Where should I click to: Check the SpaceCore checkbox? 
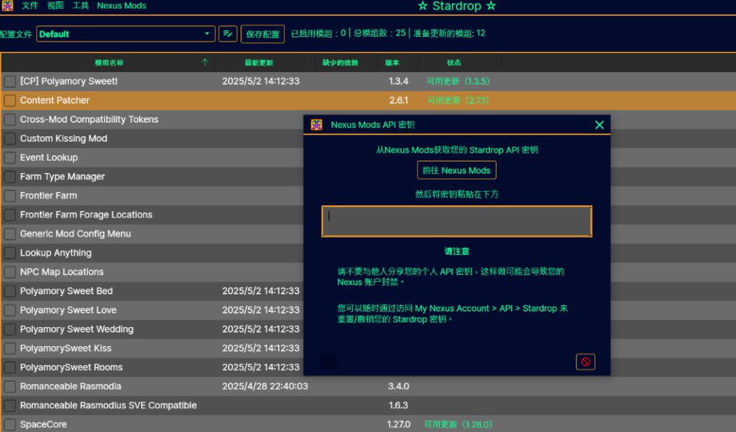click(x=10, y=425)
